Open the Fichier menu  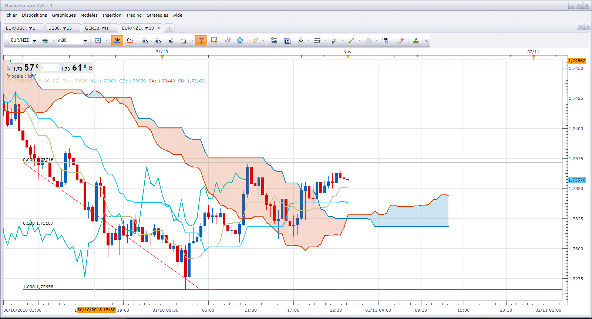click(x=10, y=15)
